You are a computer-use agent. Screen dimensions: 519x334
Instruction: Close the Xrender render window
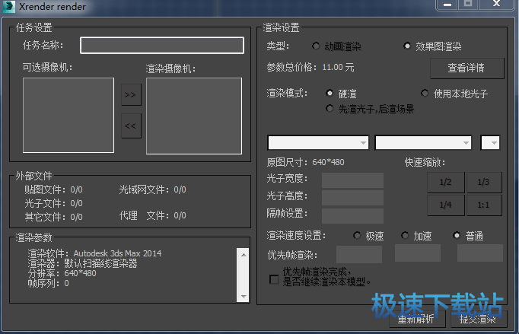[x=496, y=4]
